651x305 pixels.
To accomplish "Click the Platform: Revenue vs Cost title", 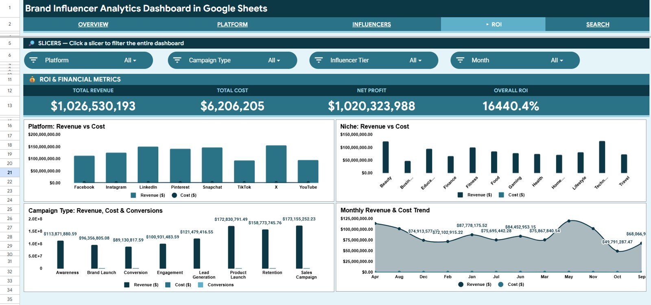I will [67, 126].
